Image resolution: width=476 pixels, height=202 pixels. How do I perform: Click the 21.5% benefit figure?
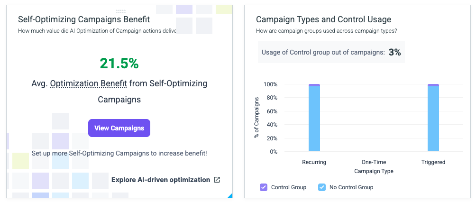coord(119,63)
